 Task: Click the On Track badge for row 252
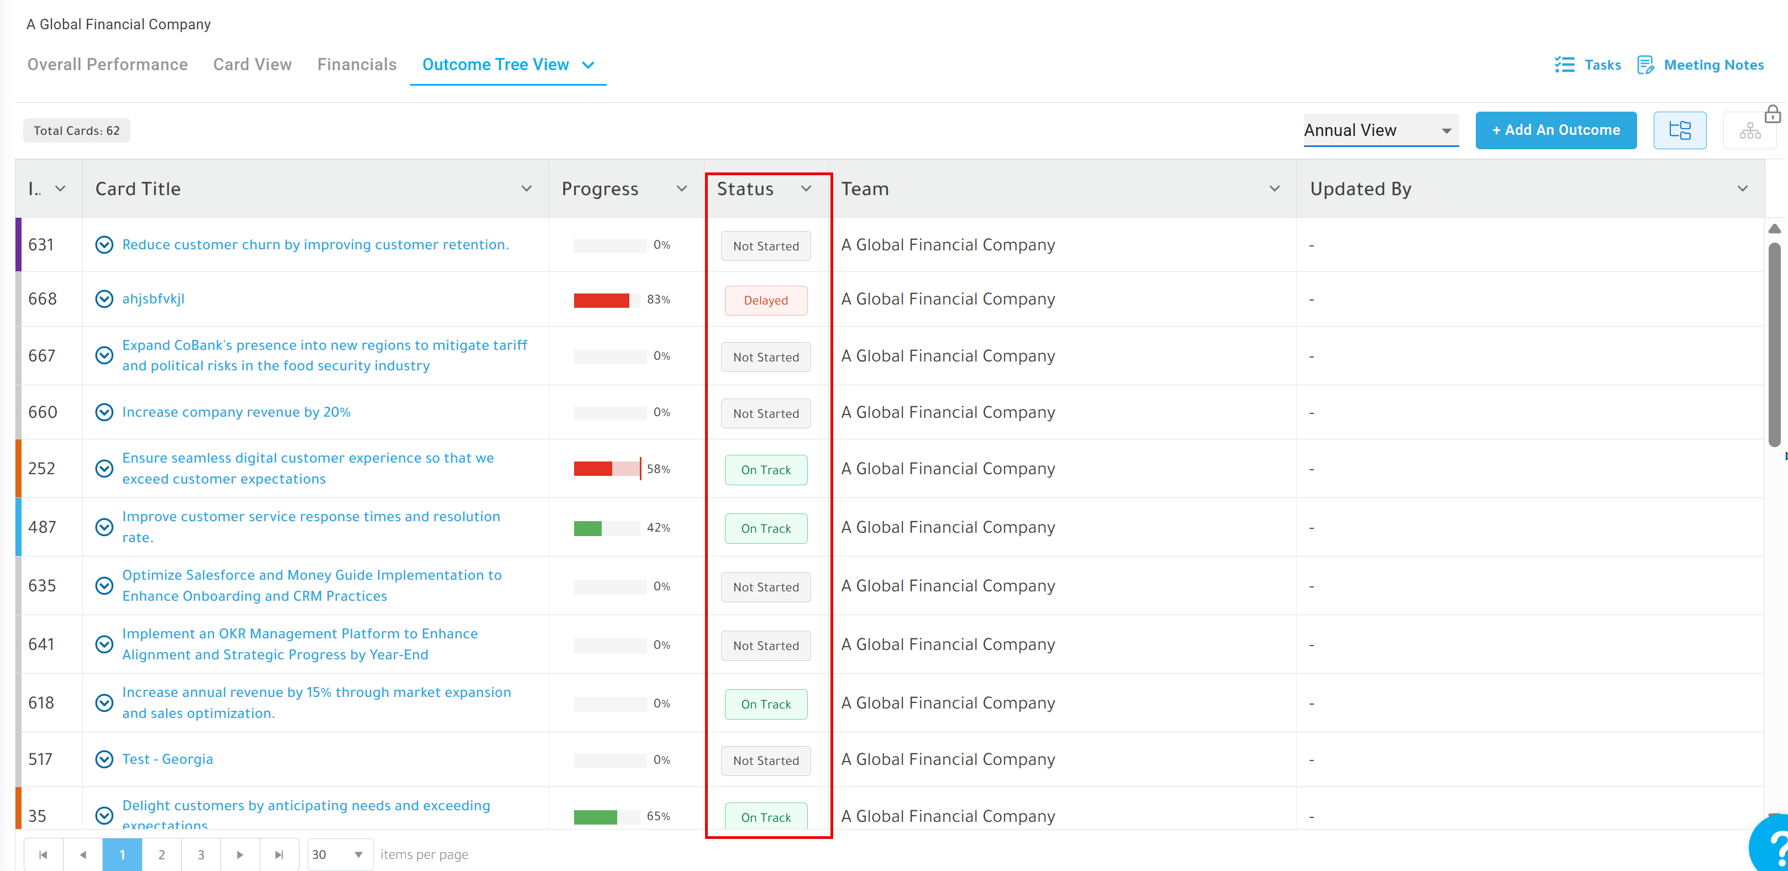pos(766,470)
